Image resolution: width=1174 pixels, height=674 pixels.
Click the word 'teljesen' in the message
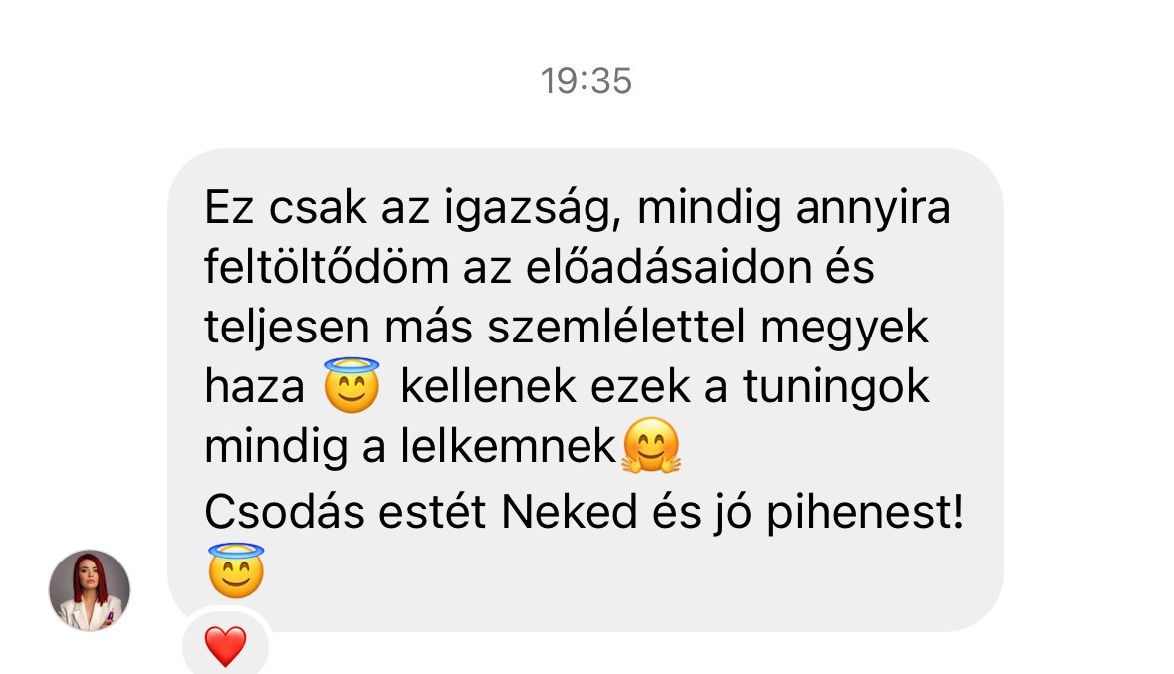click(287, 328)
